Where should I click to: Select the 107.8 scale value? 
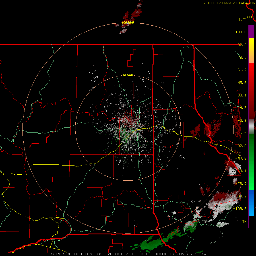(241, 32)
